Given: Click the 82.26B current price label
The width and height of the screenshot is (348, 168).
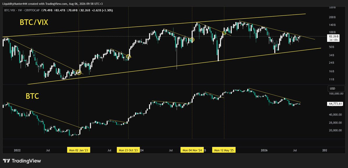Looking at the screenshot, I should click(333, 36).
